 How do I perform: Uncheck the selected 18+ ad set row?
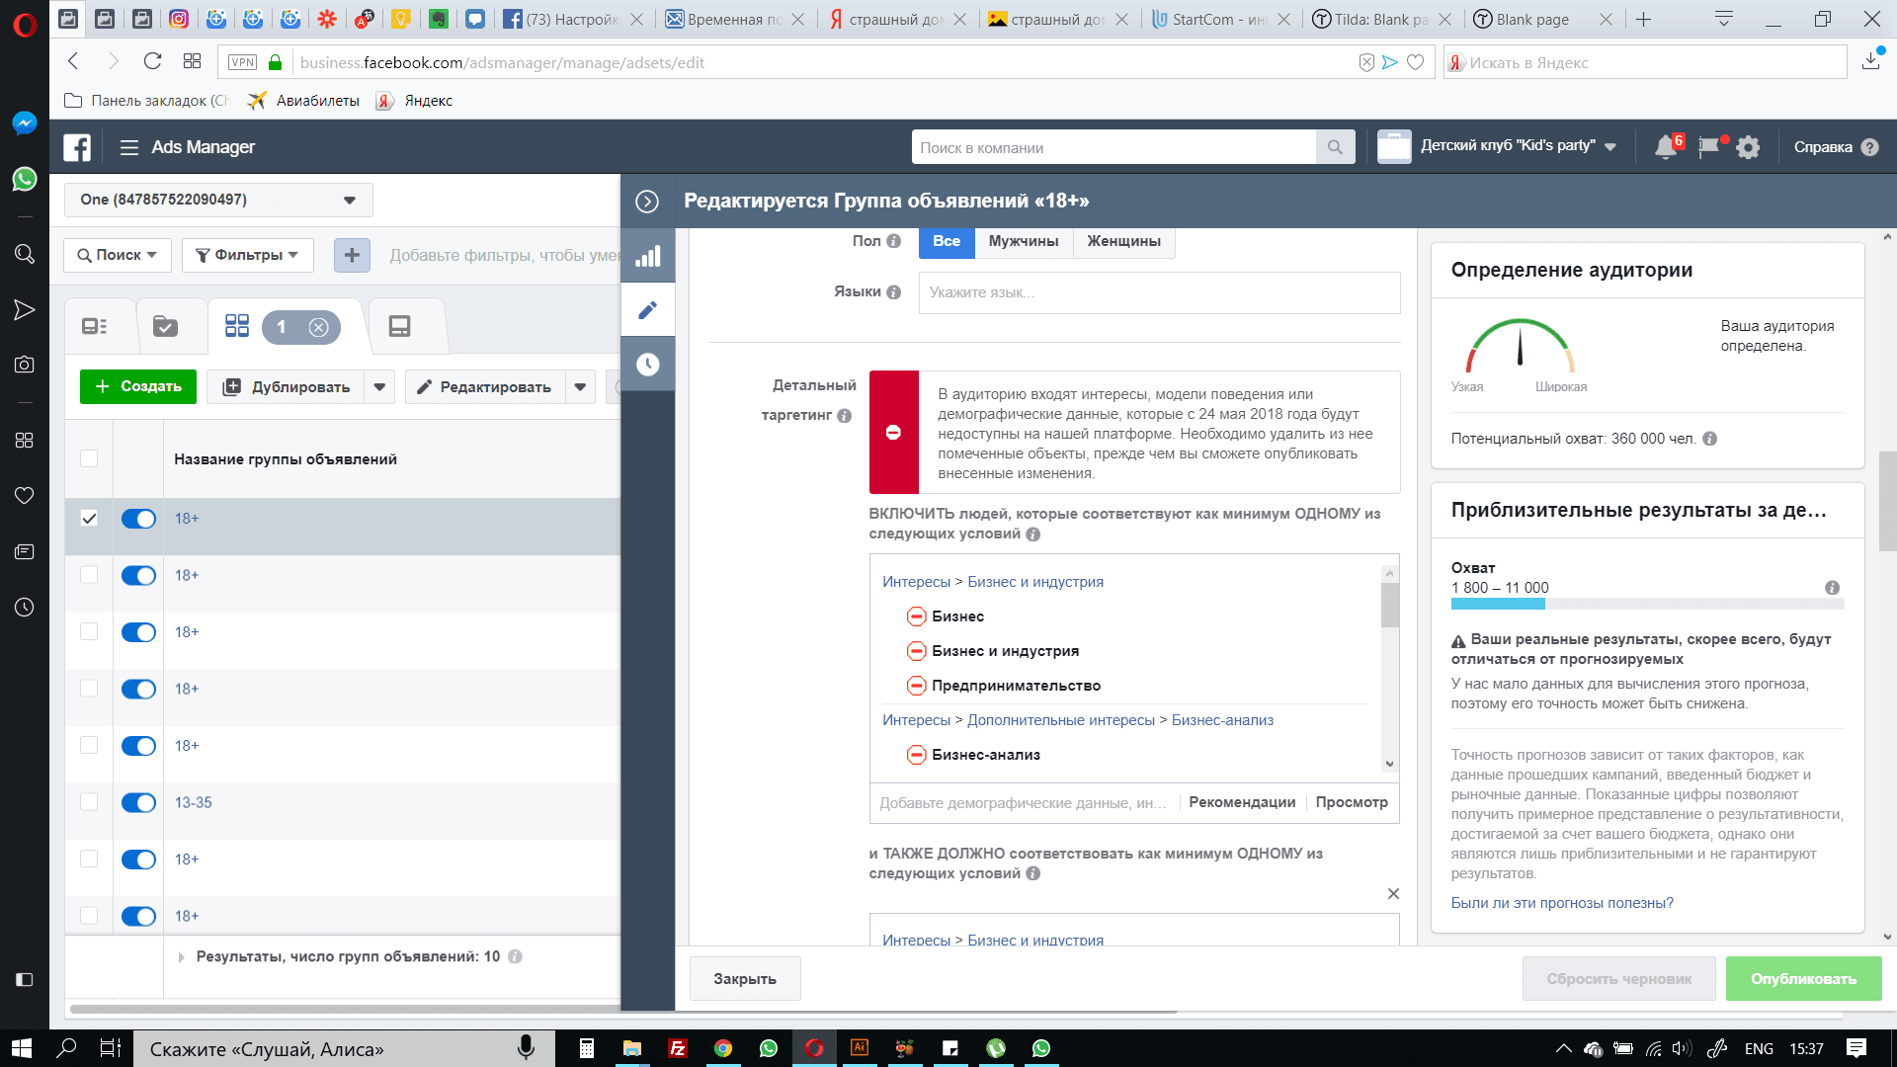click(x=89, y=519)
